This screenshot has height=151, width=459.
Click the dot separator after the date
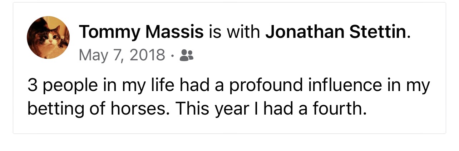click(x=172, y=55)
